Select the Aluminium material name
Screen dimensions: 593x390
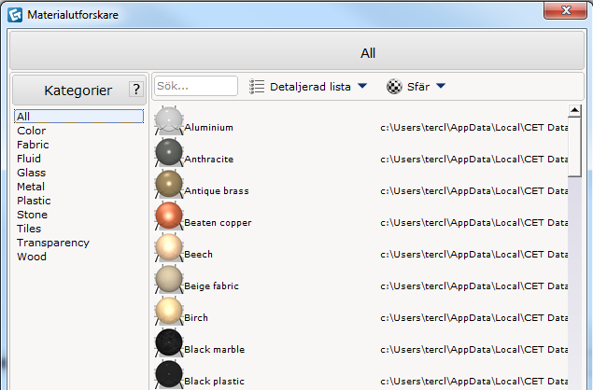[x=209, y=127]
